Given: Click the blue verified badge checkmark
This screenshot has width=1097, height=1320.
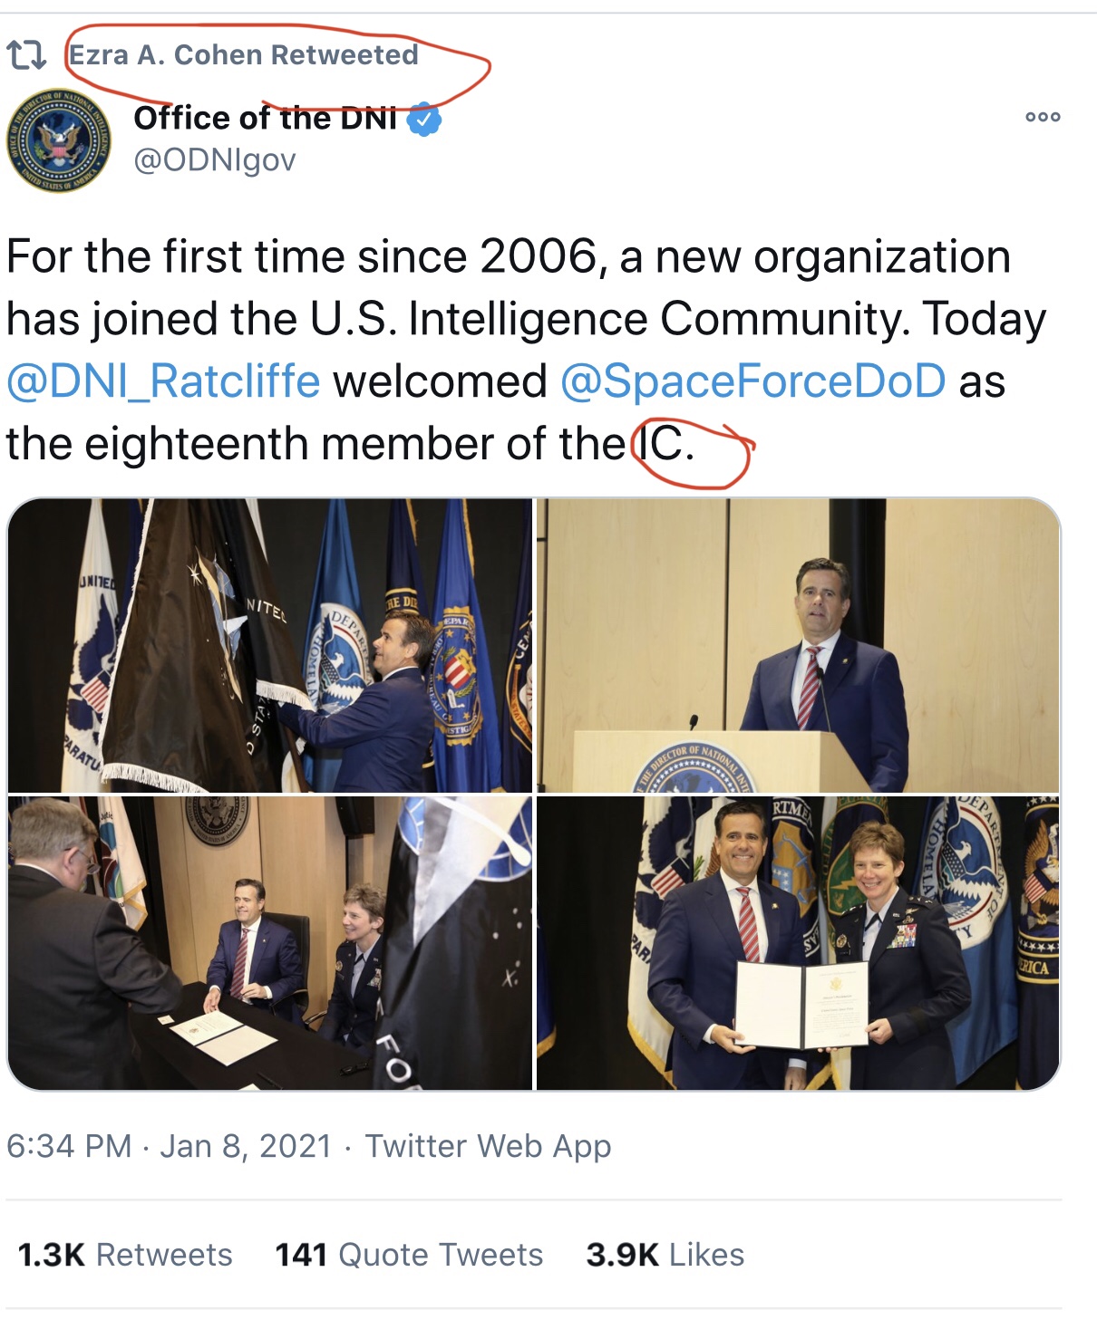Looking at the screenshot, I should pos(424,119).
